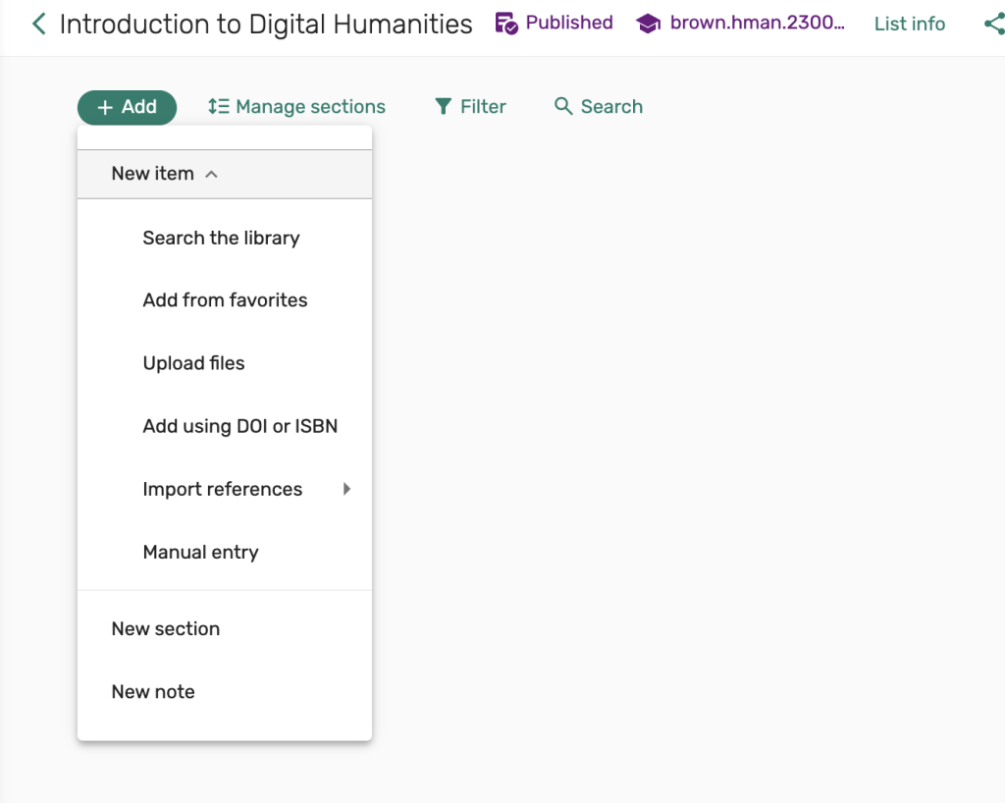Choose Add using DOI or ISBN
1005x803 pixels.
pos(239,426)
